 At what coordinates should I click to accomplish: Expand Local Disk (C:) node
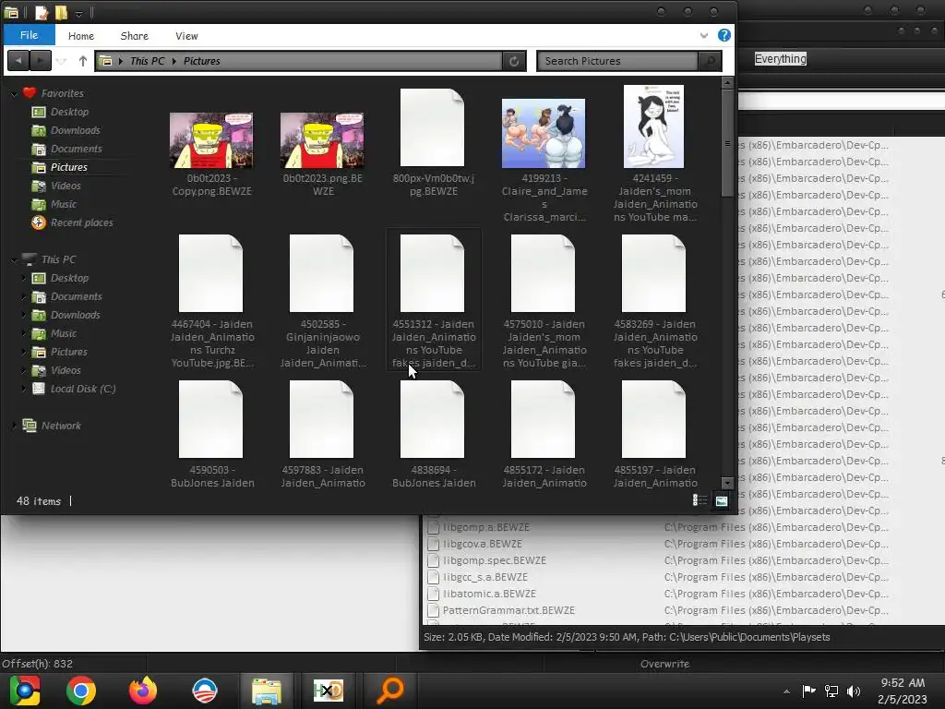click(24, 389)
